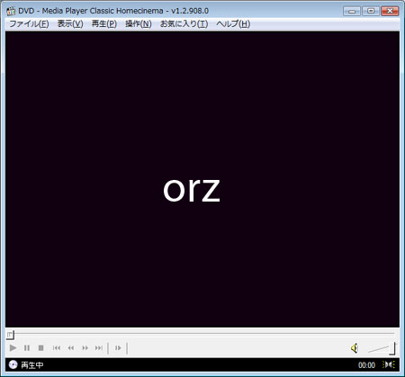Click the seek bar thumb
Viewport: 405px width, 377px height.
point(10,334)
